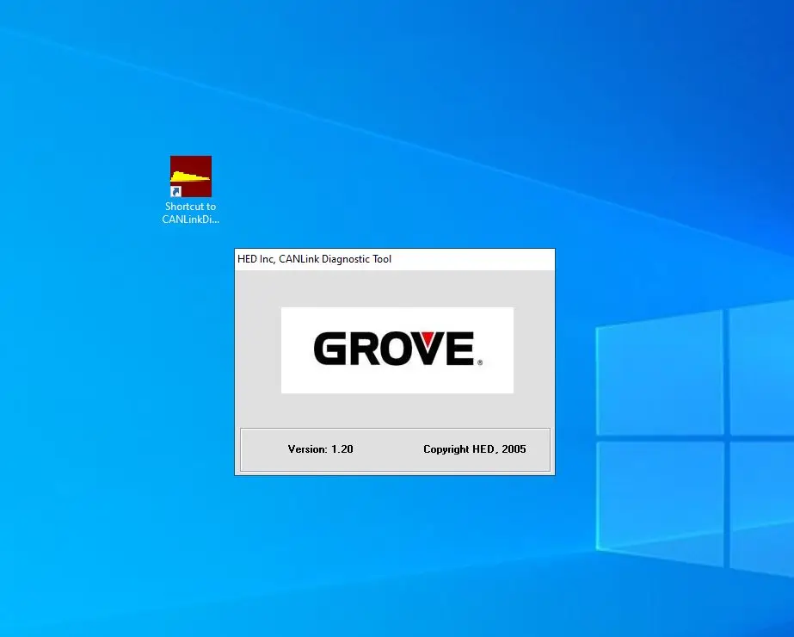
Task: Click the GROVE logo on the splash screen
Action: click(396, 349)
